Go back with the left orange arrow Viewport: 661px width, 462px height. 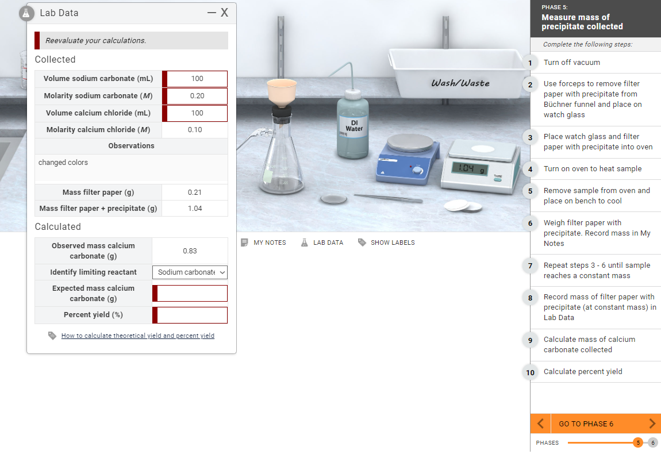pyautogui.click(x=540, y=423)
